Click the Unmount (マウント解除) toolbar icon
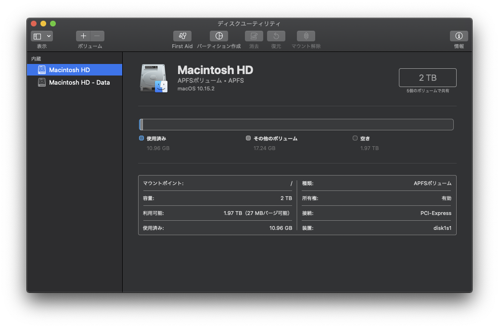The image size is (499, 328). pyautogui.click(x=306, y=36)
